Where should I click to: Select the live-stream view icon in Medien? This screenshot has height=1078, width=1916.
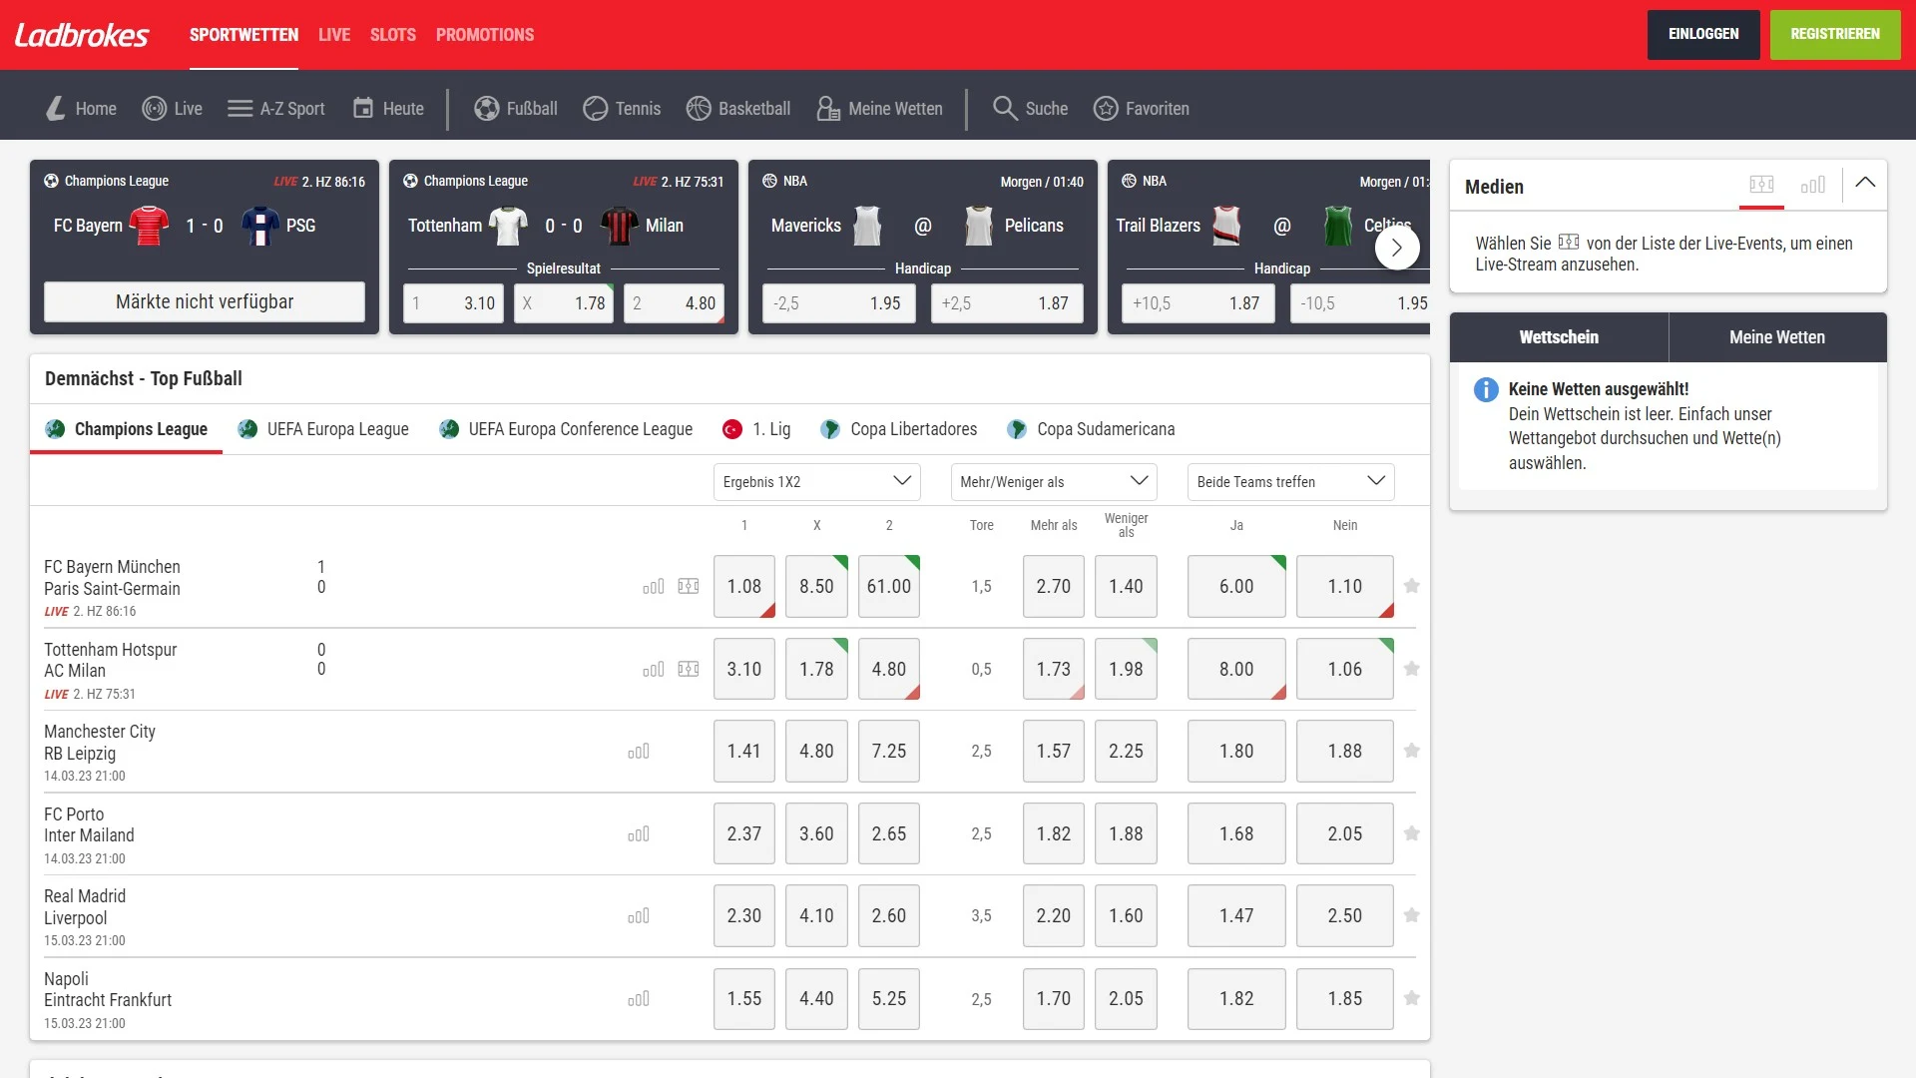pyautogui.click(x=1761, y=185)
